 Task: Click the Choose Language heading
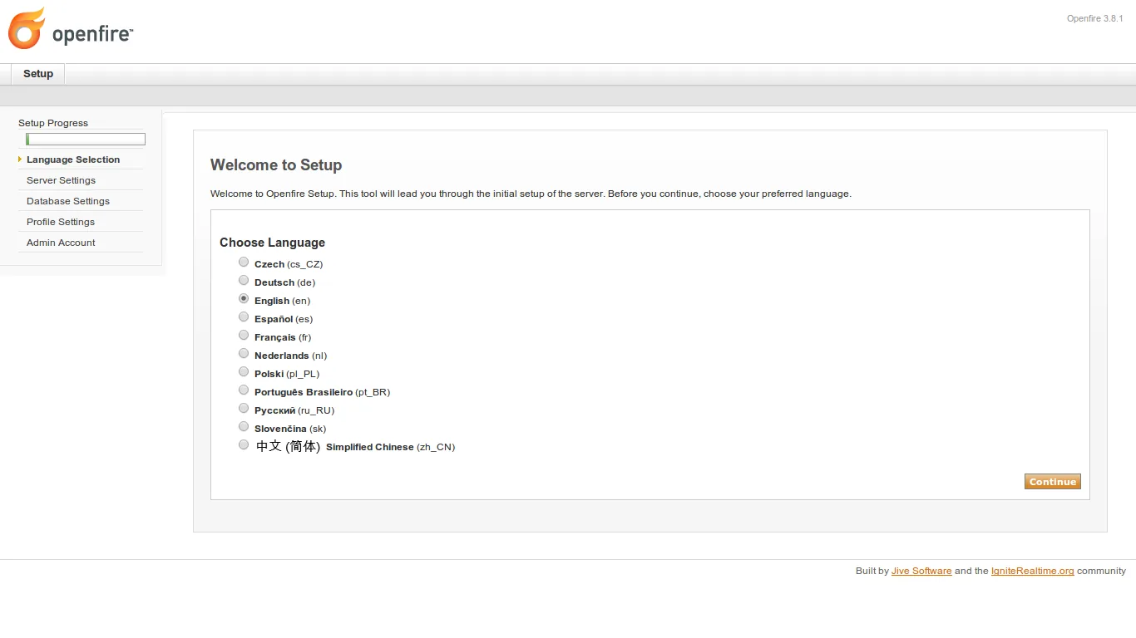(x=272, y=243)
